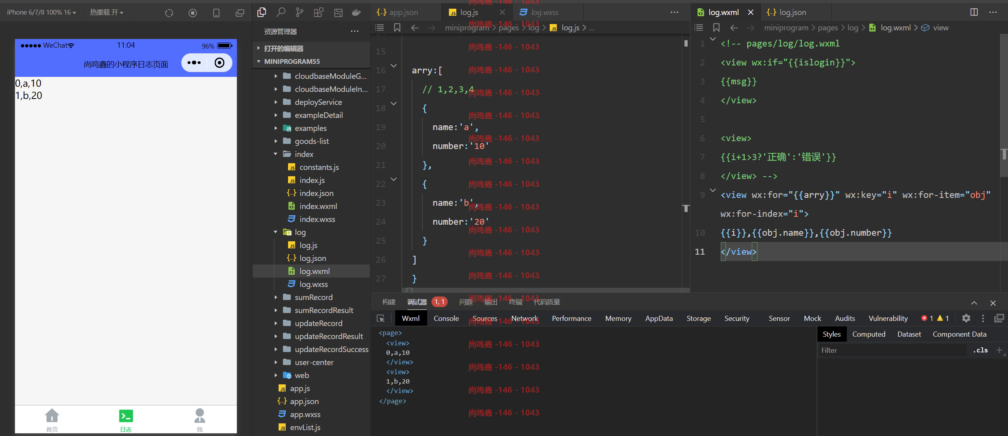The height and width of the screenshot is (436, 1008).
Task: Open the Storage devtools tab
Action: (x=698, y=318)
